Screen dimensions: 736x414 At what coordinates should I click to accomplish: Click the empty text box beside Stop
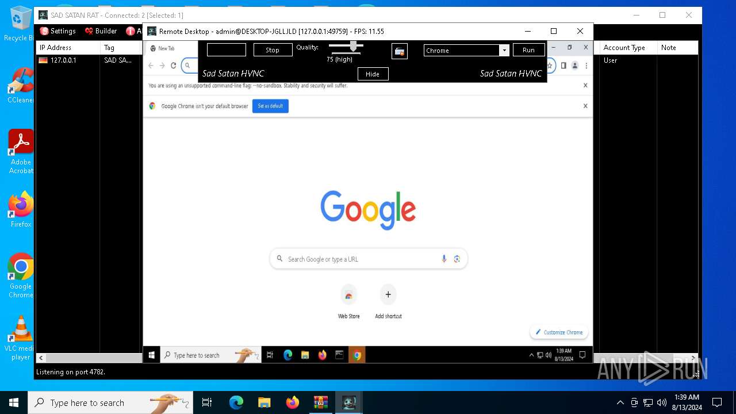tap(227, 50)
